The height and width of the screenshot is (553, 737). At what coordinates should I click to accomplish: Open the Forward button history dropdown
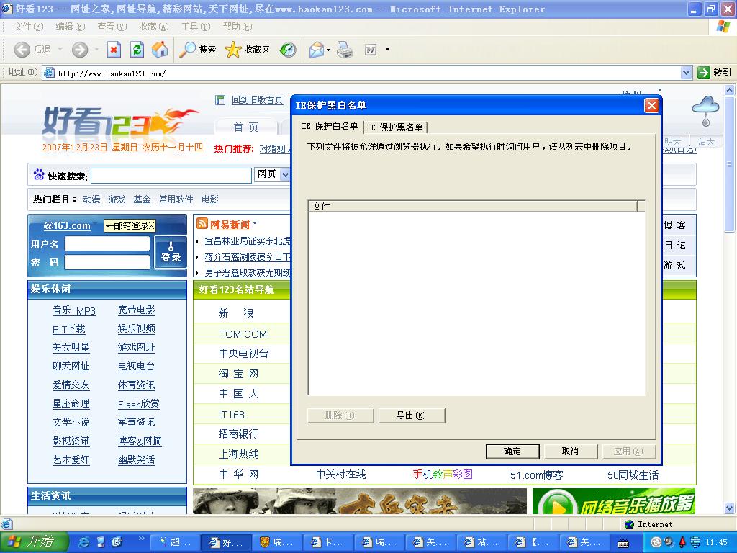point(96,50)
